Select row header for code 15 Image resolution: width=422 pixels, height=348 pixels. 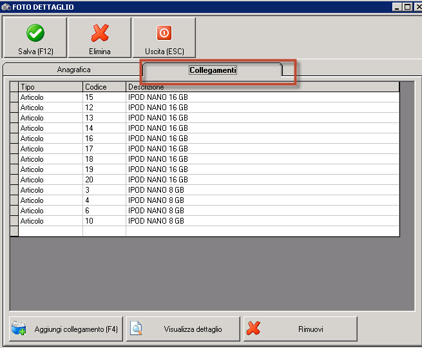click(14, 97)
